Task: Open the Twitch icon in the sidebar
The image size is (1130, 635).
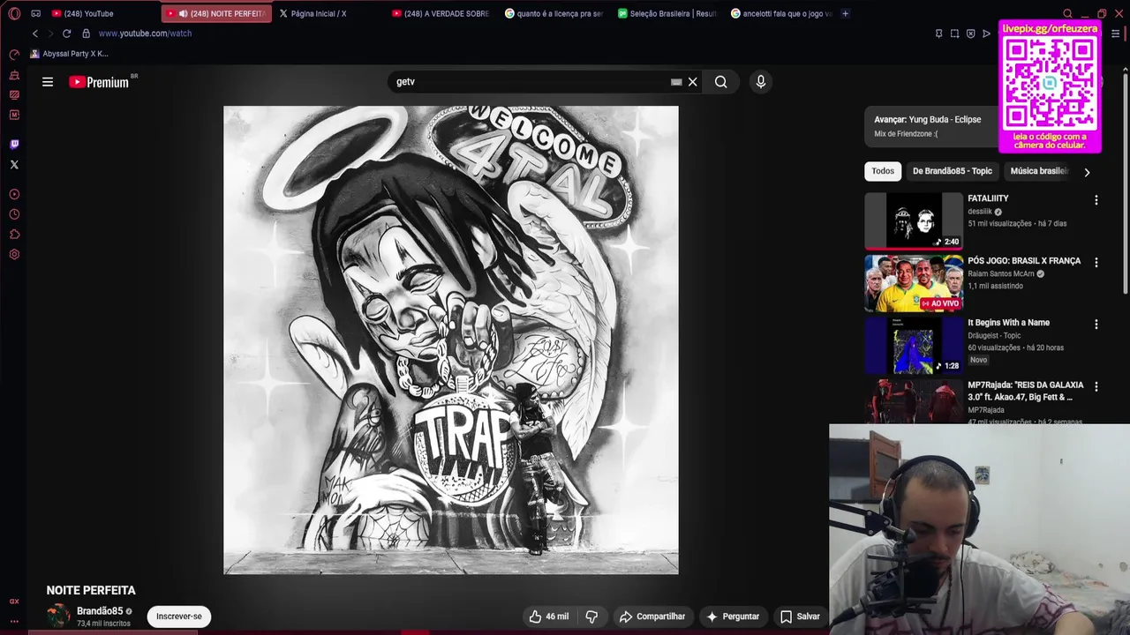Action: (x=14, y=144)
